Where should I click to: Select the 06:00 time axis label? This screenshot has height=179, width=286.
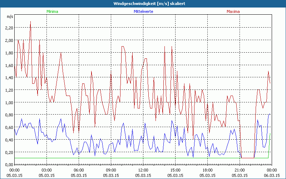coord(79,170)
